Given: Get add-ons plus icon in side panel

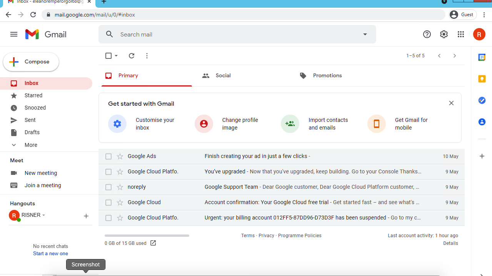Looking at the screenshot, I should coord(482,156).
